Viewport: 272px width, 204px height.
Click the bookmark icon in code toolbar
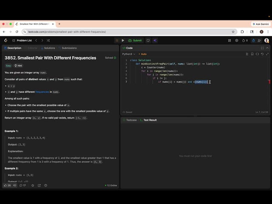tap(252, 54)
